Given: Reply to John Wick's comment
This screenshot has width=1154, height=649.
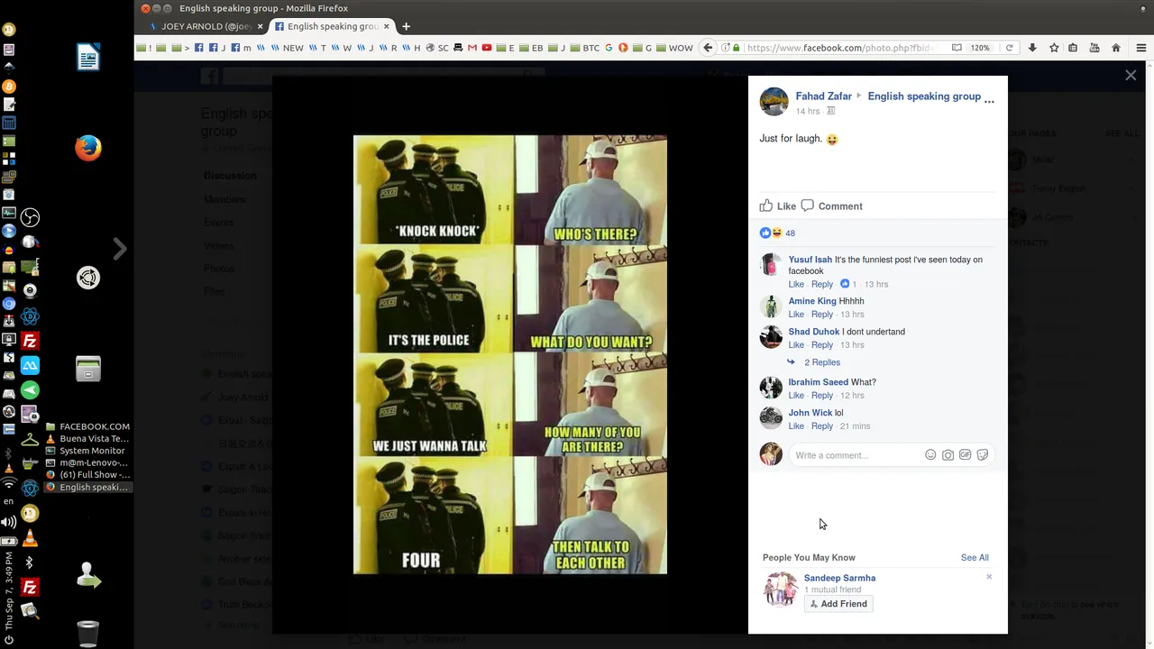Looking at the screenshot, I should [821, 426].
